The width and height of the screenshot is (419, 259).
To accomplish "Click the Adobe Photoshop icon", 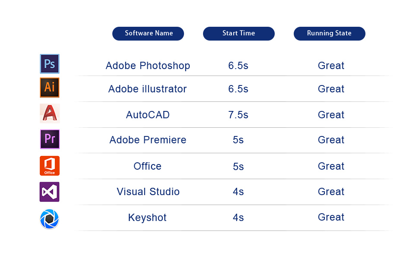I will coord(50,64).
